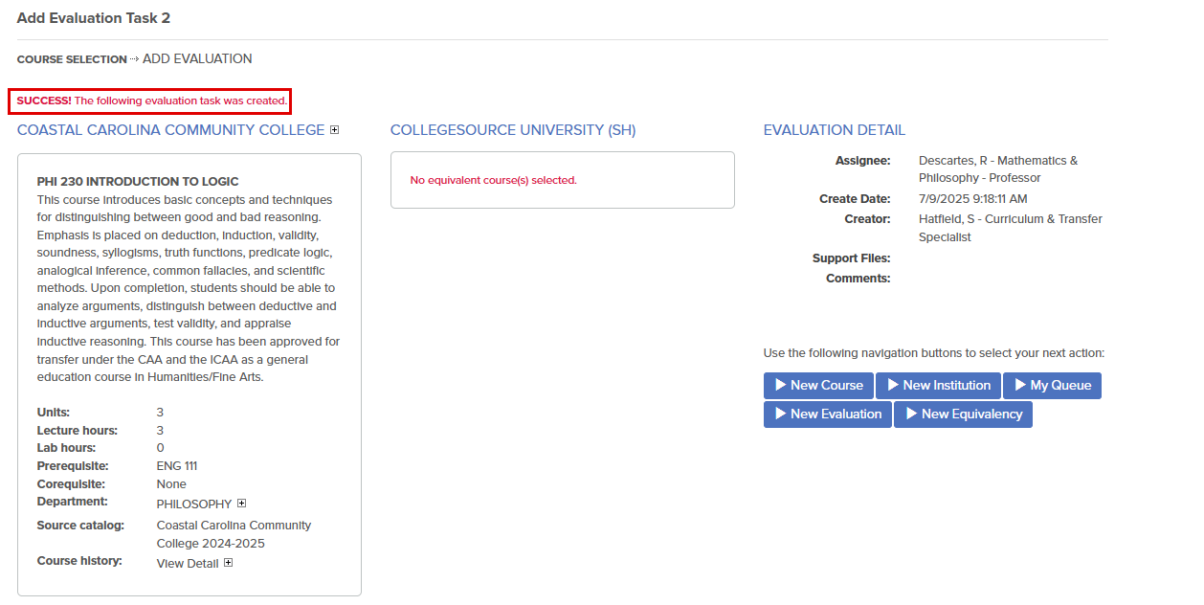Click the Lab hours value 0
Image resolution: width=1204 pixels, height=605 pixels.
point(161,448)
